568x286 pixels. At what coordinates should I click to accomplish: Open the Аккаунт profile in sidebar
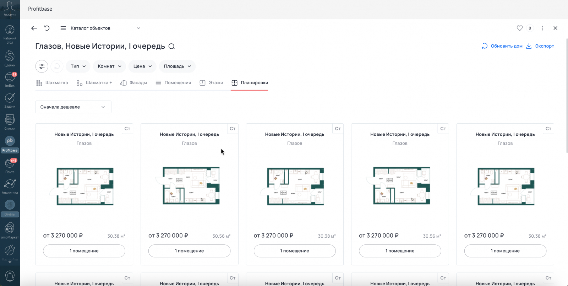coord(10,9)
